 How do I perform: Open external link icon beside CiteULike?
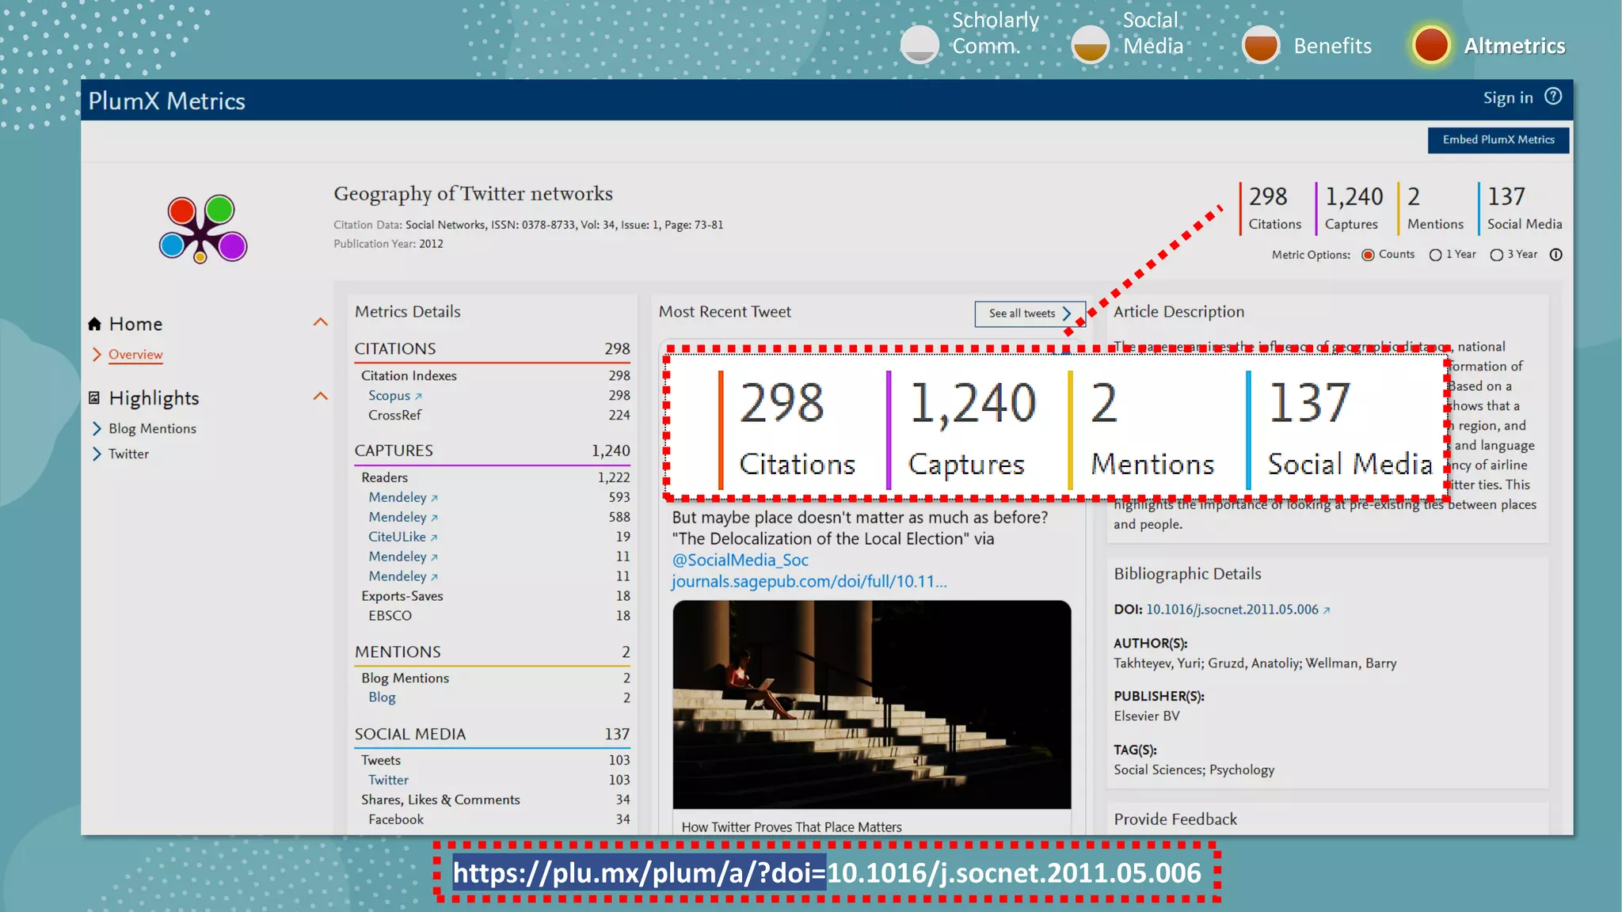434,538
